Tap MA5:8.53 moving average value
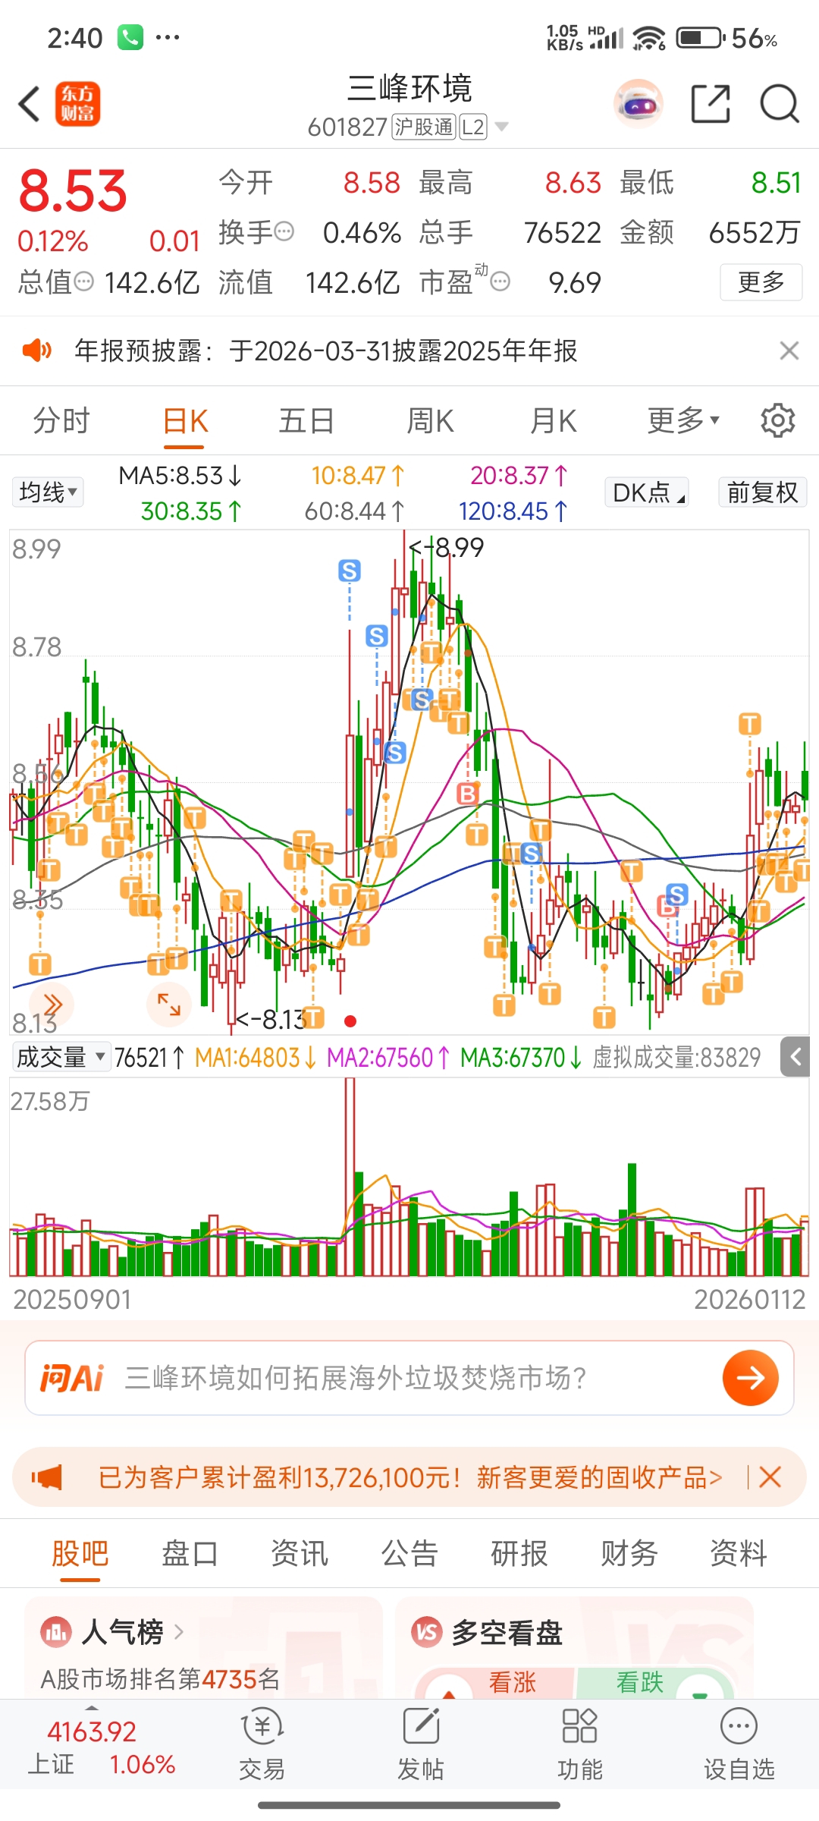The width and height of the screenshot is (819, 1821). click(x=180, y=476)
